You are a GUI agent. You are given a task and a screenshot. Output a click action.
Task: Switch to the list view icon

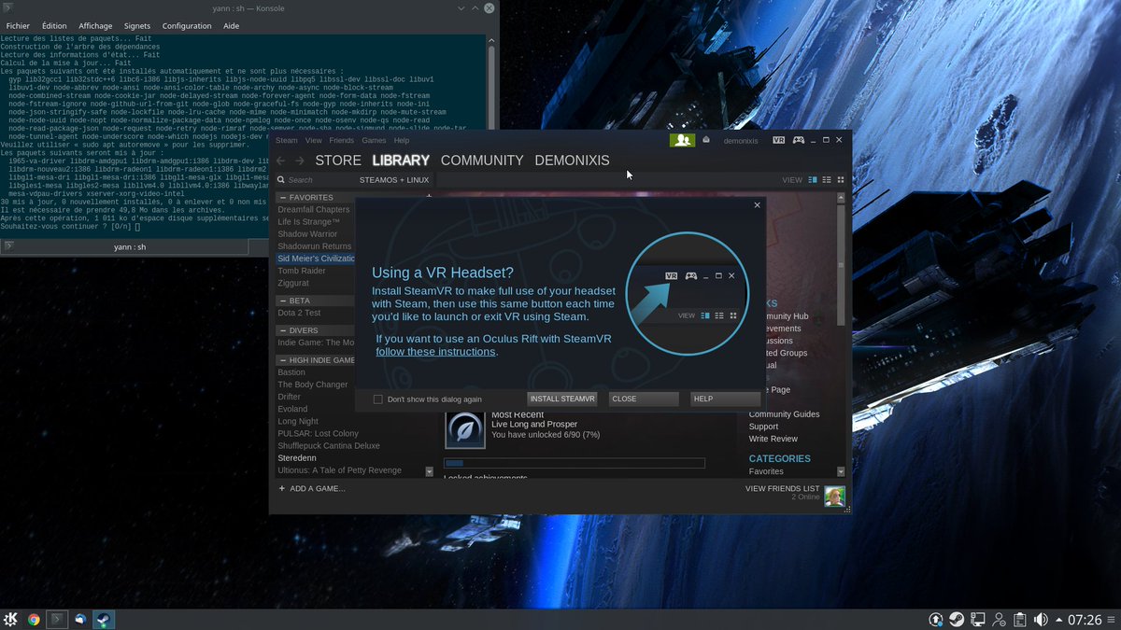(x=827, y=179)
